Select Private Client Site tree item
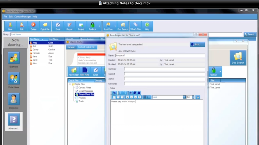Viewport: 259px width, 145px height. (85, 95)
